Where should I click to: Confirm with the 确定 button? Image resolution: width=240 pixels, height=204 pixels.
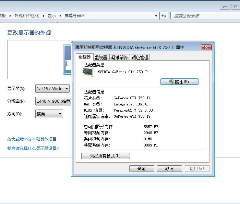(142, 168)
